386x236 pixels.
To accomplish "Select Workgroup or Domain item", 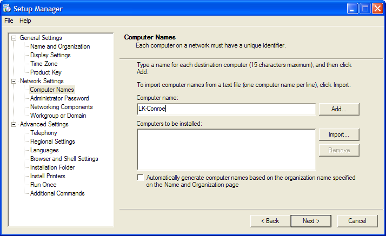I will pyautogui.click(x=58, y=116).
